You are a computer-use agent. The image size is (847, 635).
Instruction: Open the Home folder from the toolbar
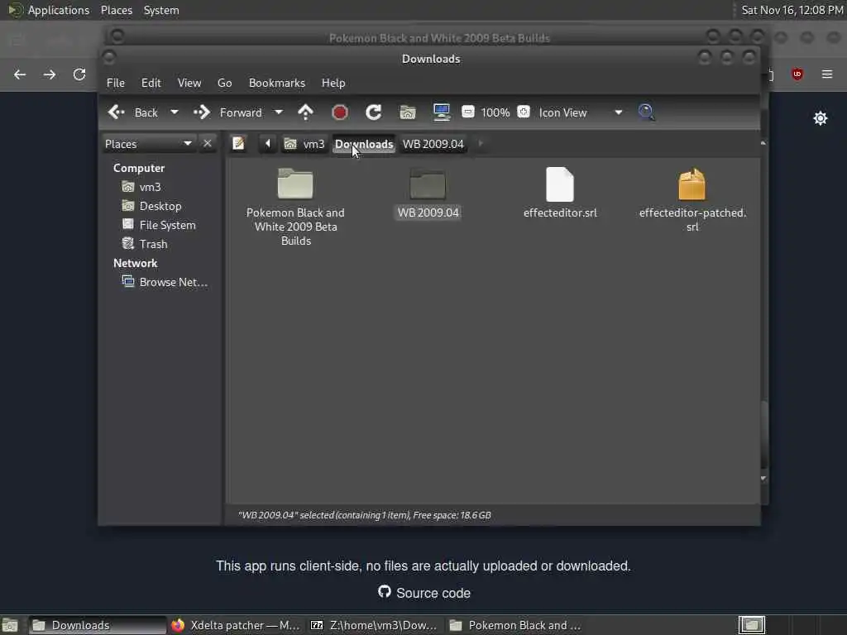click(x=407, y=112)
